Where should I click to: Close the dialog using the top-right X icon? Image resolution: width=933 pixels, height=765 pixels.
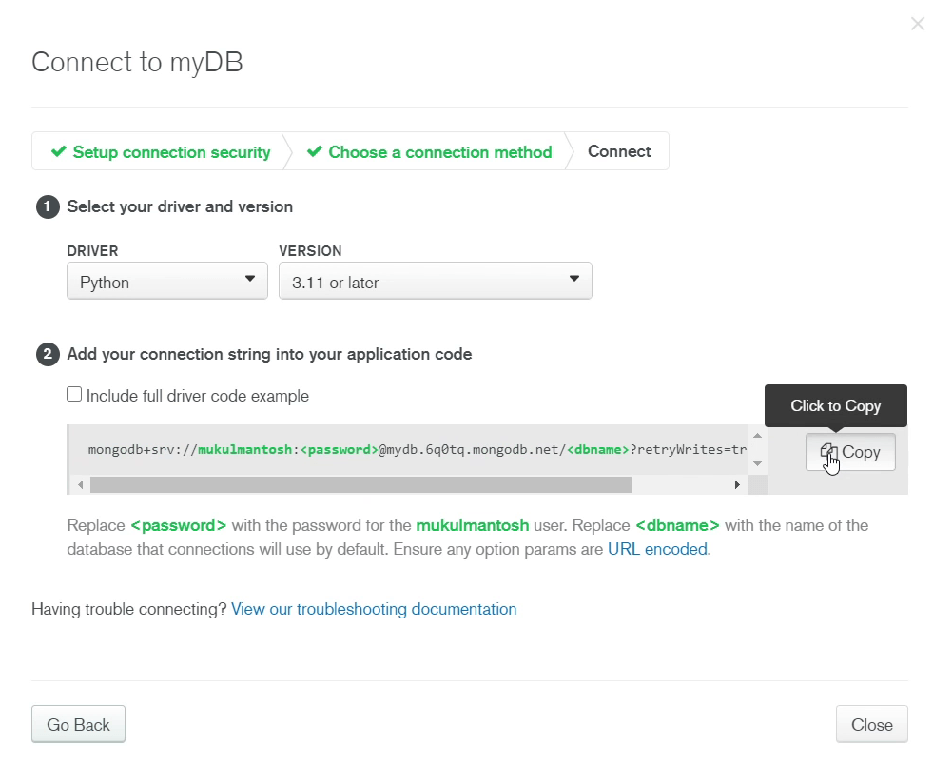(917, 24)
